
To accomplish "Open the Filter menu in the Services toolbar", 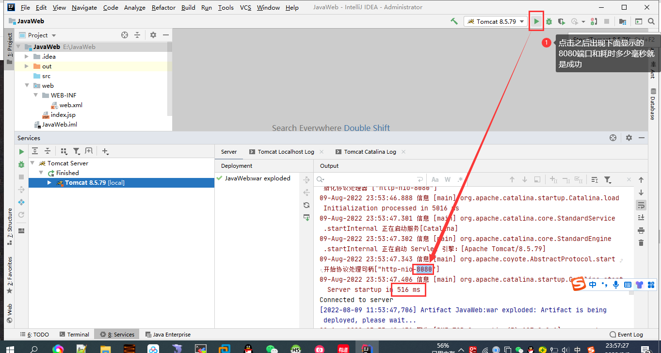I will (x=77, y=151).
